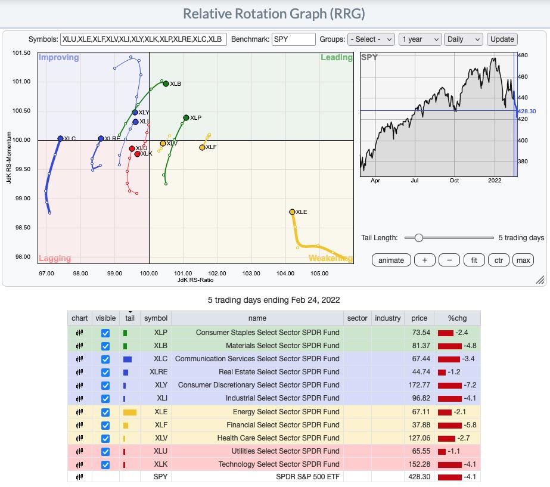The height and width of the screenshot is (487, 550).
Task: Zoom out with the minus button
Action: [x=449, y=260]
